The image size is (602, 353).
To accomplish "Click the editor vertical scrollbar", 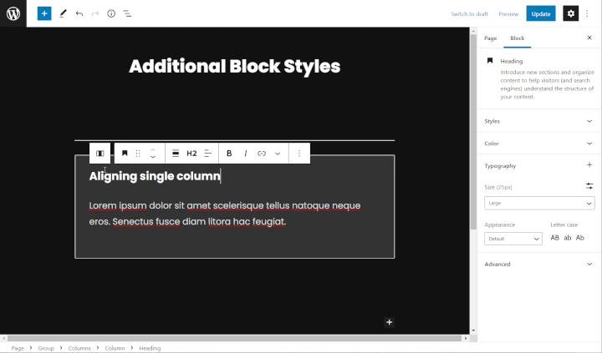I will click(x=473, y=132).
